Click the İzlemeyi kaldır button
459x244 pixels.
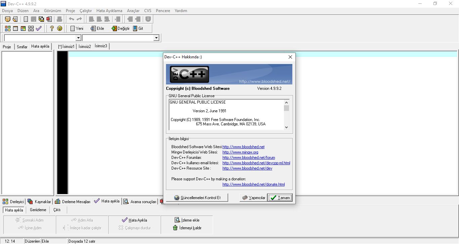pos(187,228)
